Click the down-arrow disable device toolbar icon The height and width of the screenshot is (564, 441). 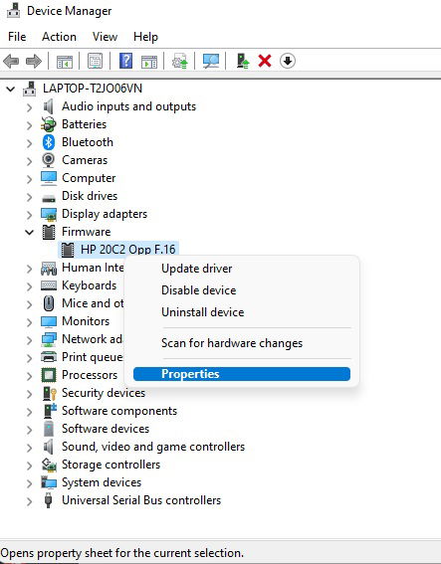tap(288, 61)
